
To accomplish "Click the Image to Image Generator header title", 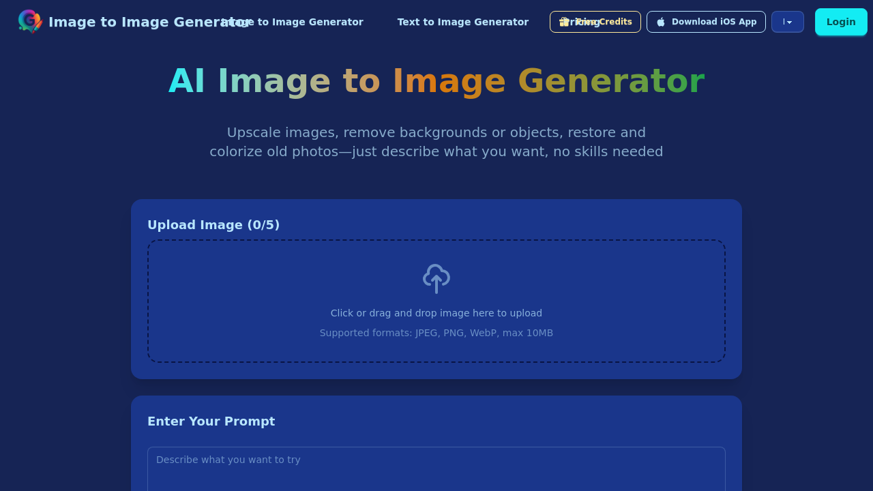I will click(x=149, y=21).
